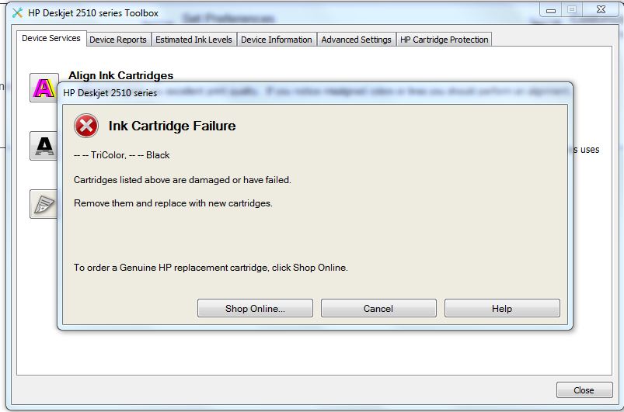
Task: Switch to the Device Services tab
Action: coord(51,38)
